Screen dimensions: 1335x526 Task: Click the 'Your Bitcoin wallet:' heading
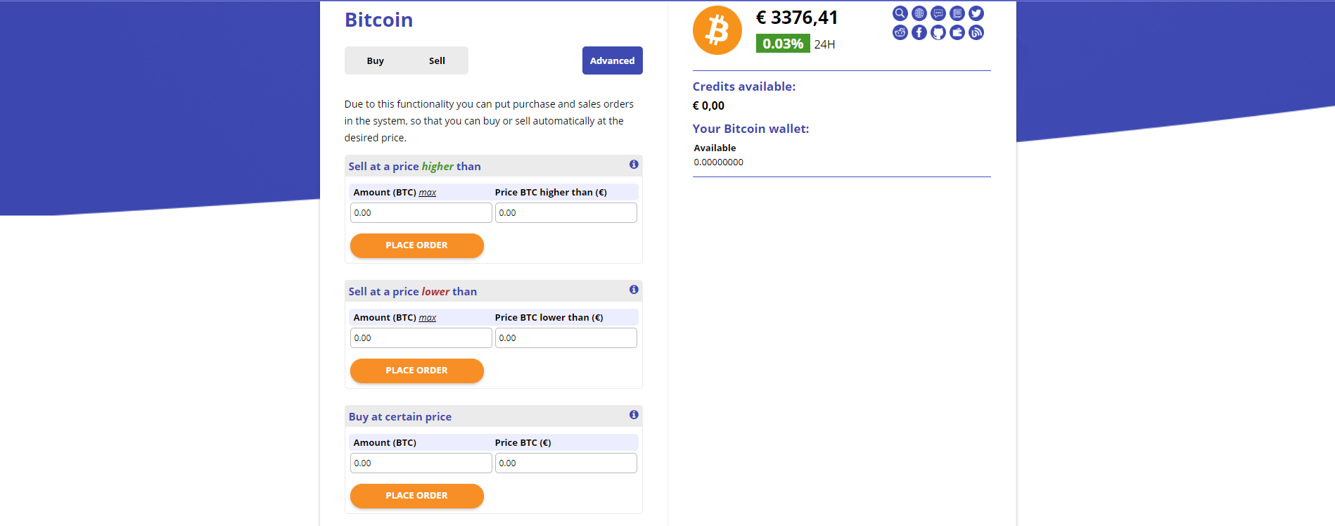coord(750,129)
